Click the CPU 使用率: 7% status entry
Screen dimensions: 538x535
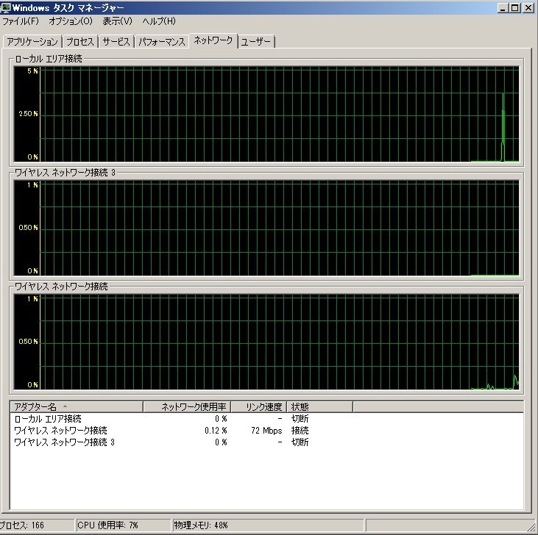(123, 525)
